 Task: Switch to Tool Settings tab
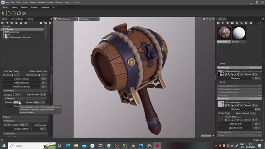point(17,19)
